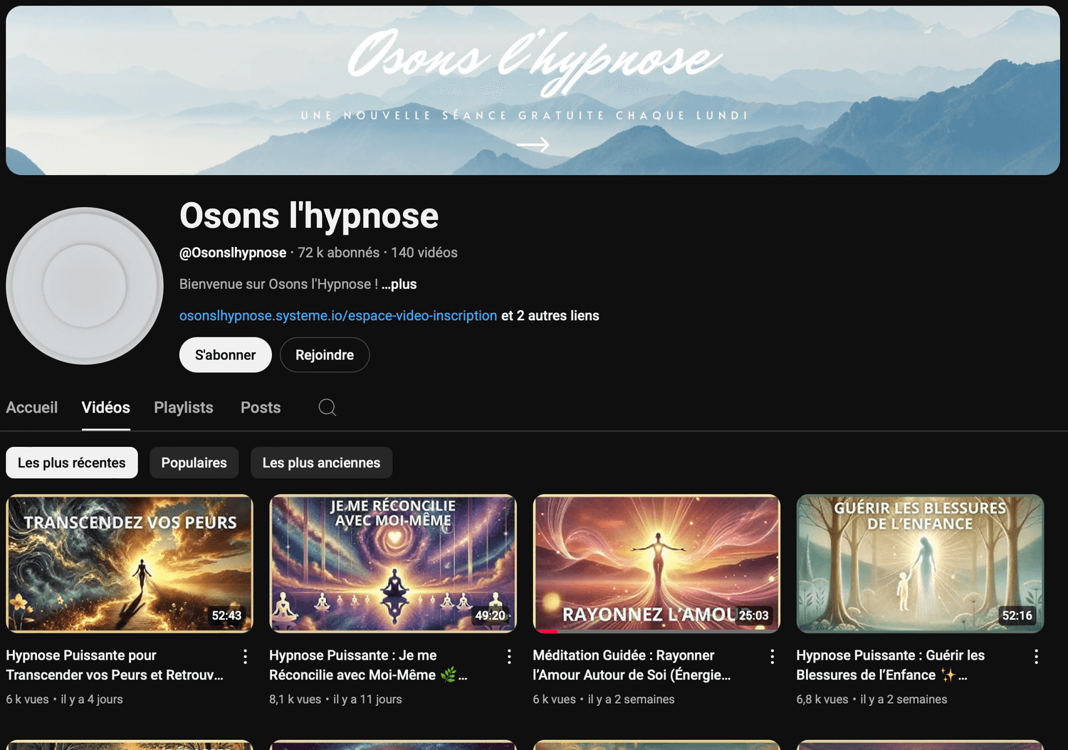Click the channel banner image
Viewport: 1068px width, 750px height.
533,90
